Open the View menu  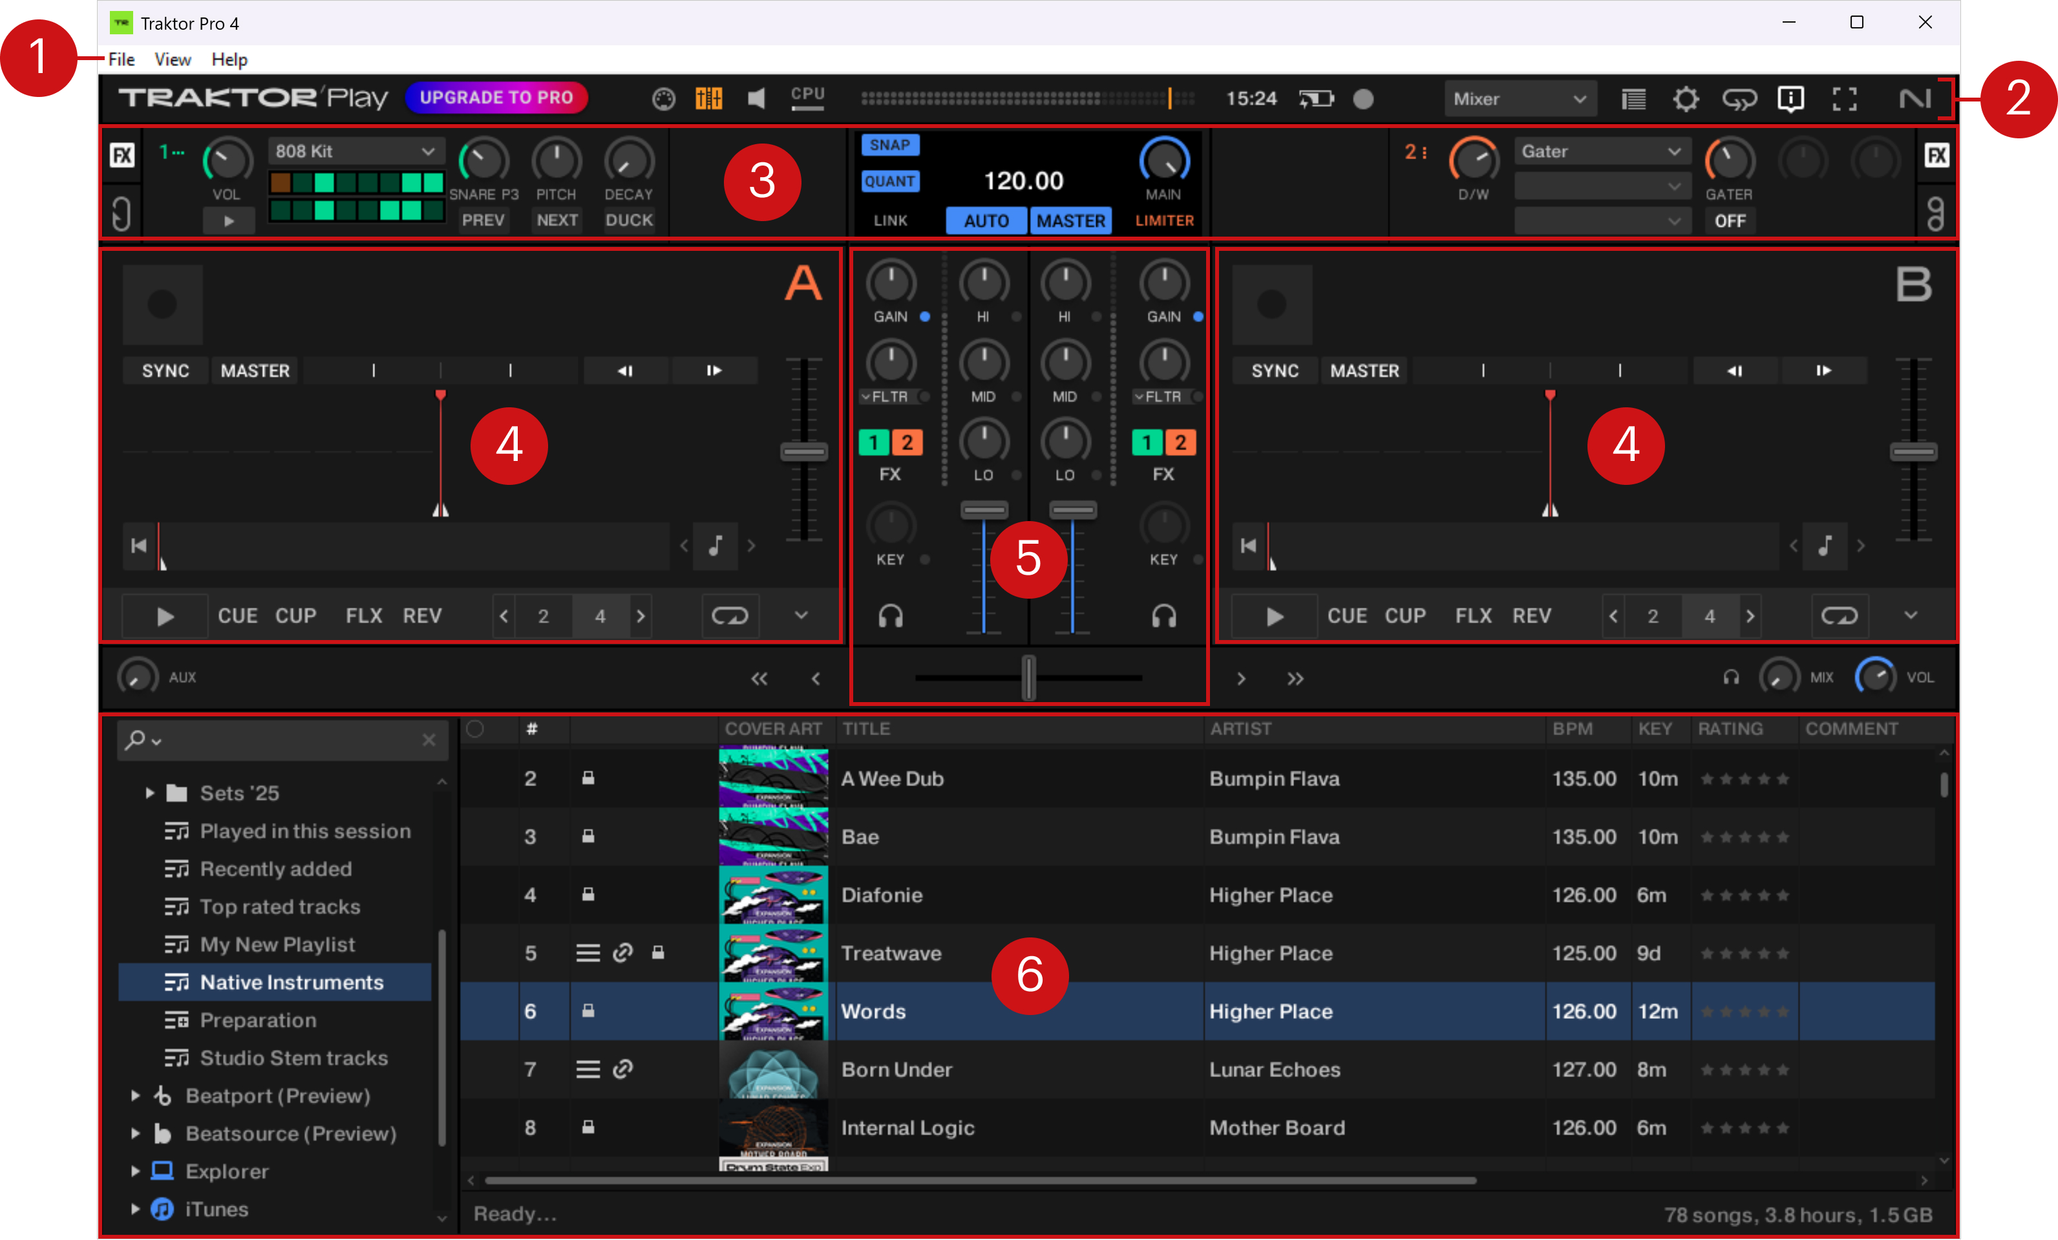pyautogui.click(x=172, y=59)
